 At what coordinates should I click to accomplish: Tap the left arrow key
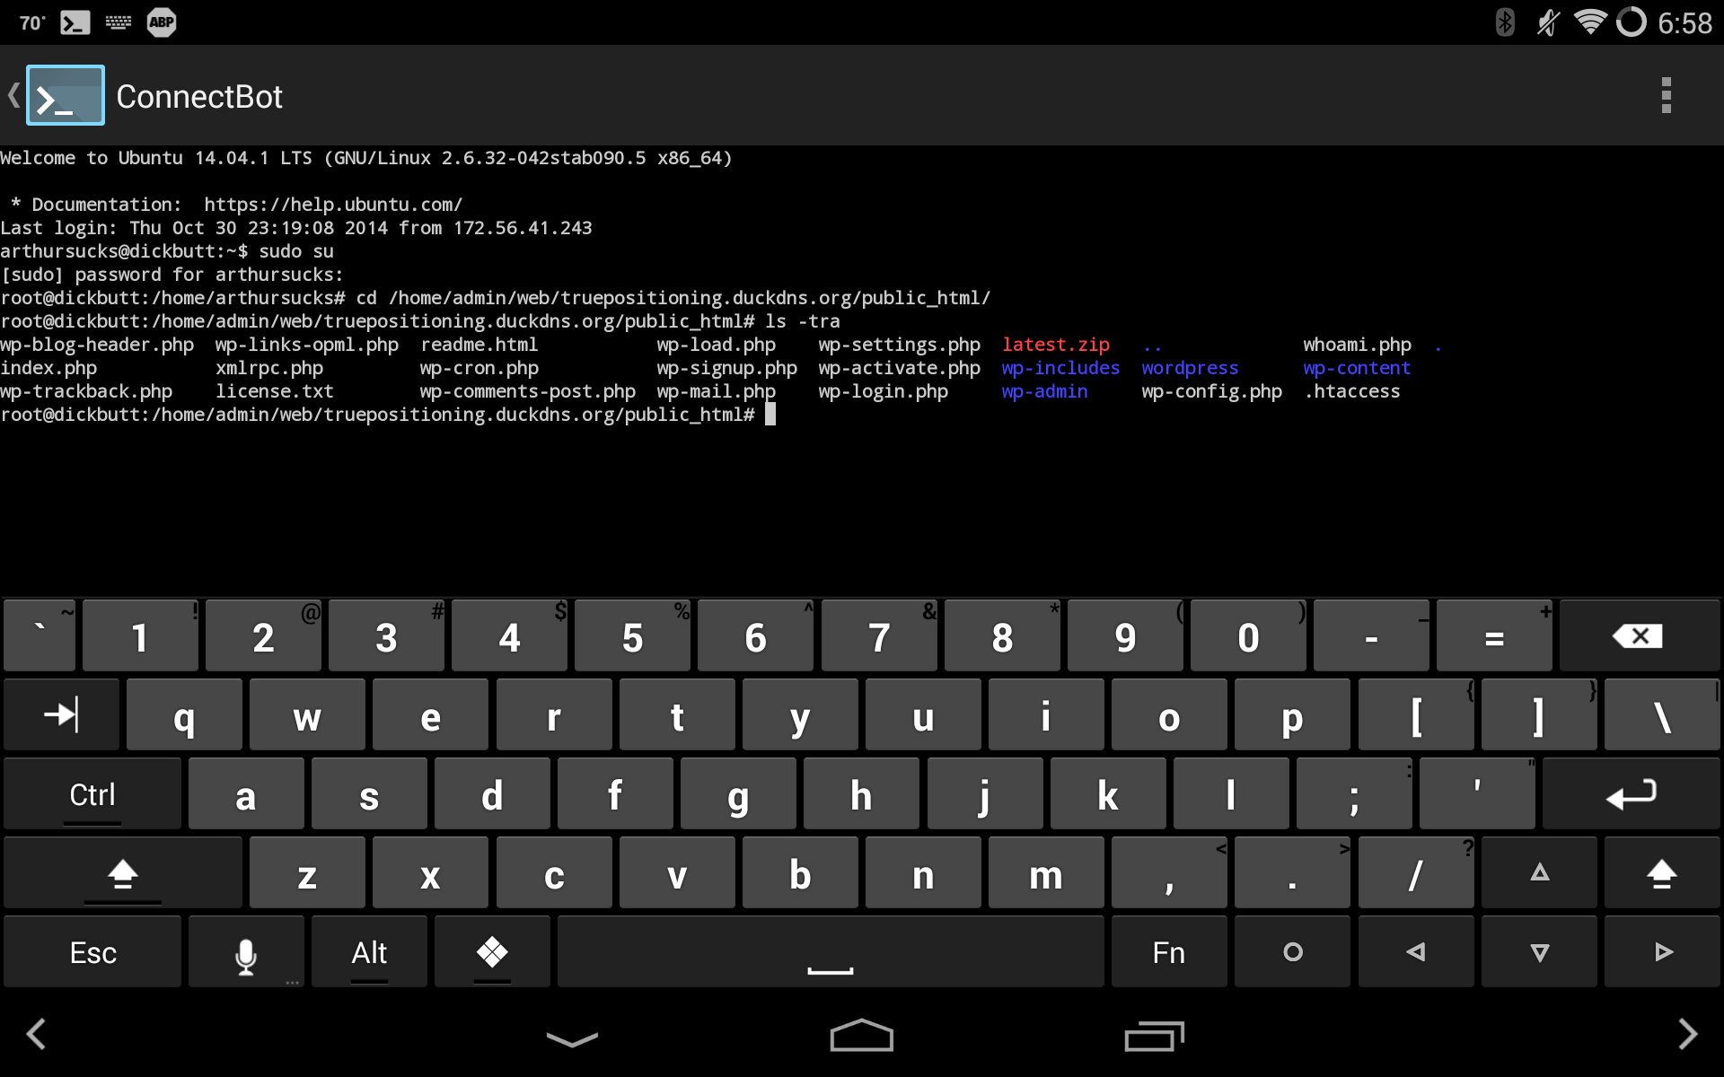point(1416,952)
